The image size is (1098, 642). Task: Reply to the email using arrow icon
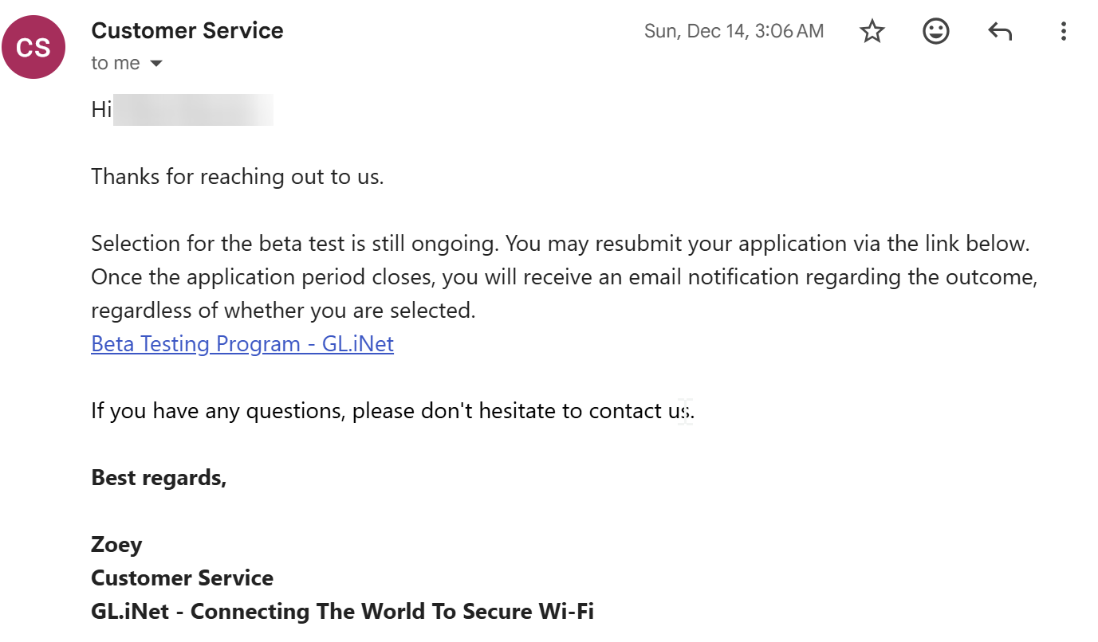[x=1000, y=32]
